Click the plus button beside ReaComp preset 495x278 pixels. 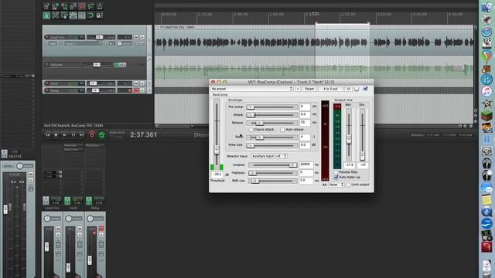coord(298,89)
